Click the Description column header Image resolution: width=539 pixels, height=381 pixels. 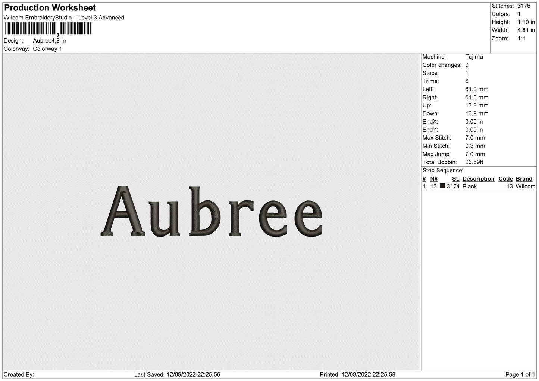click(x=479, y=179)
